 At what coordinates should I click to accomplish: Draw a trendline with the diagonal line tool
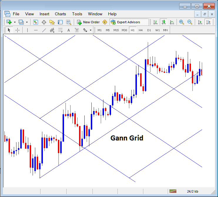pos(44,30)
